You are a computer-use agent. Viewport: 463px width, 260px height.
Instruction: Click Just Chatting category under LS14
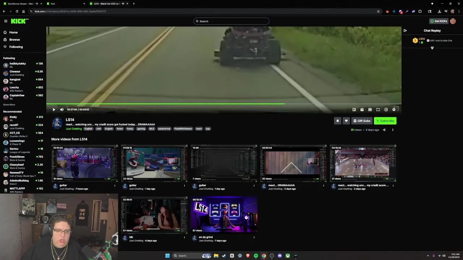74,129
